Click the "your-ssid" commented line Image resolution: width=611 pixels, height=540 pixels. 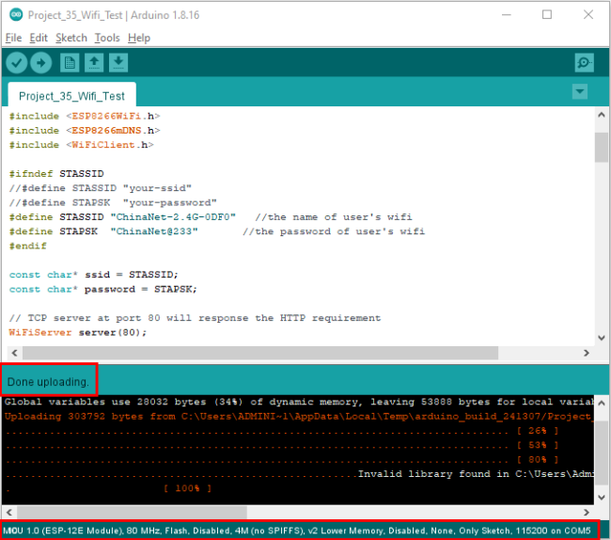[101, 188]
